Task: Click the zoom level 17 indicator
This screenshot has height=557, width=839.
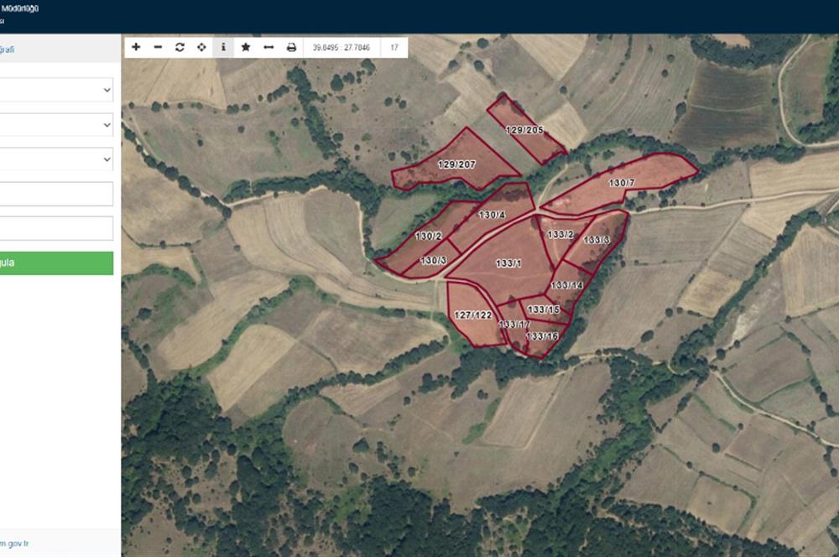Action: 393,47
